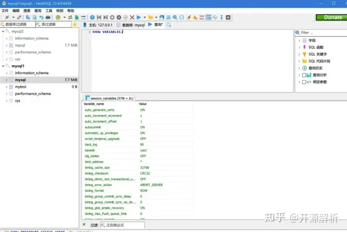
Task: Expand the SQL 函数 helper node
Action: pyautogui.click(x=299, y=47)
